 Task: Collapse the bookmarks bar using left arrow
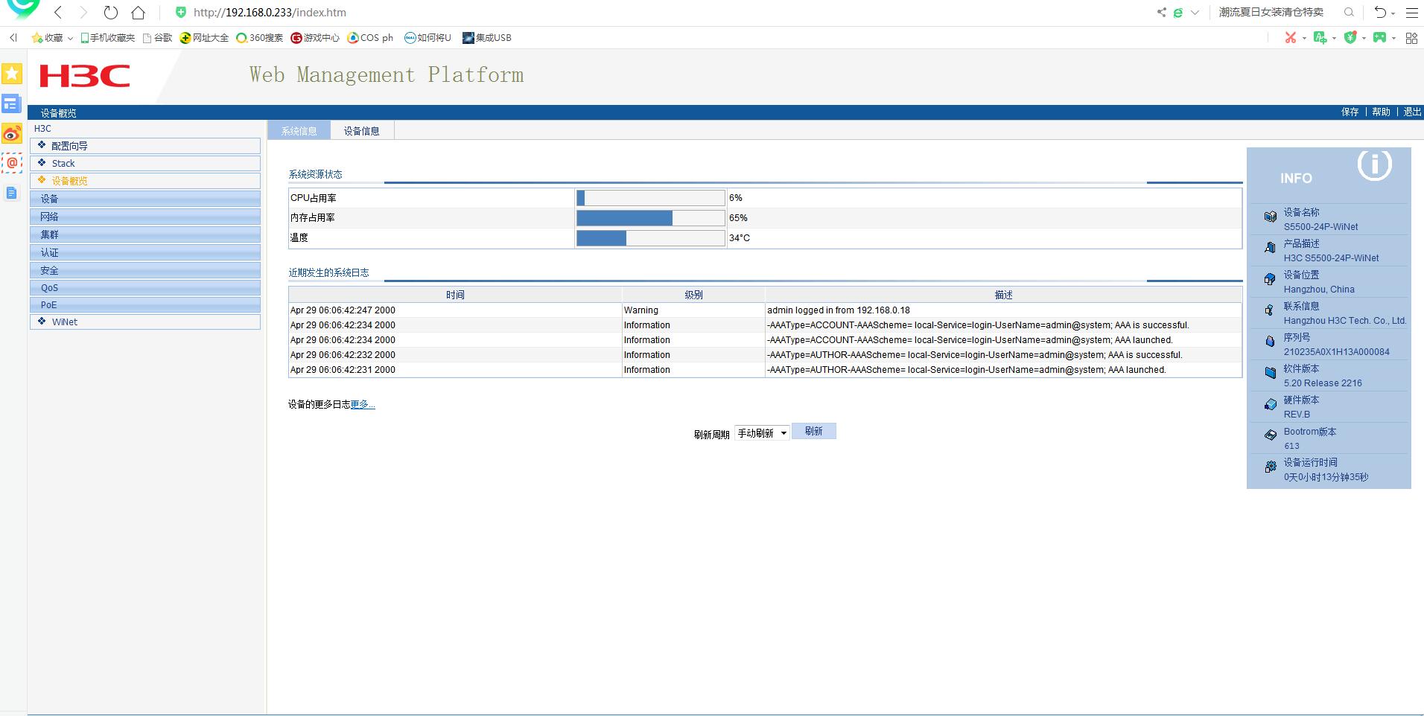click(x=13, y=37)
